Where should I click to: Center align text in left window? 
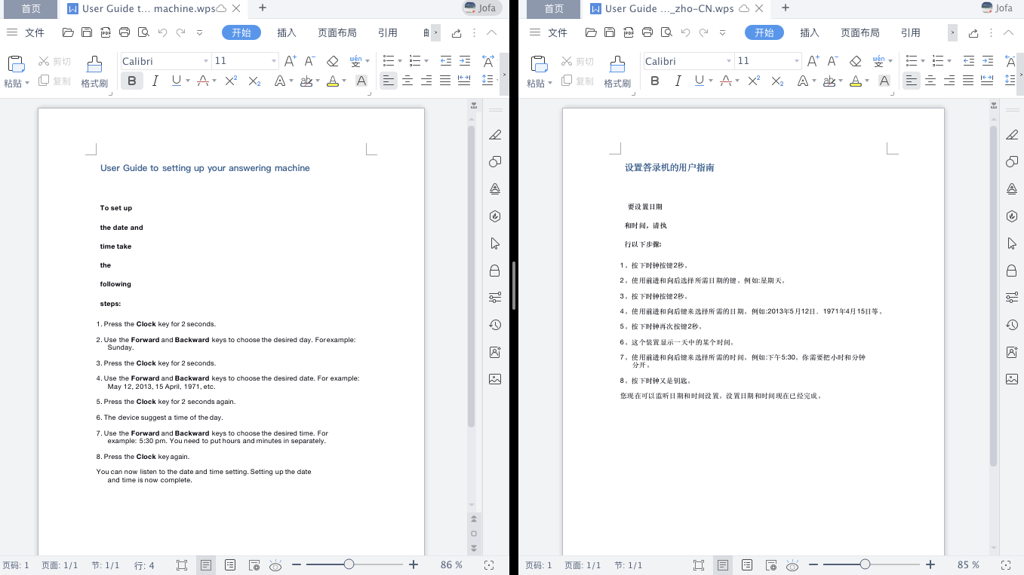407,81
